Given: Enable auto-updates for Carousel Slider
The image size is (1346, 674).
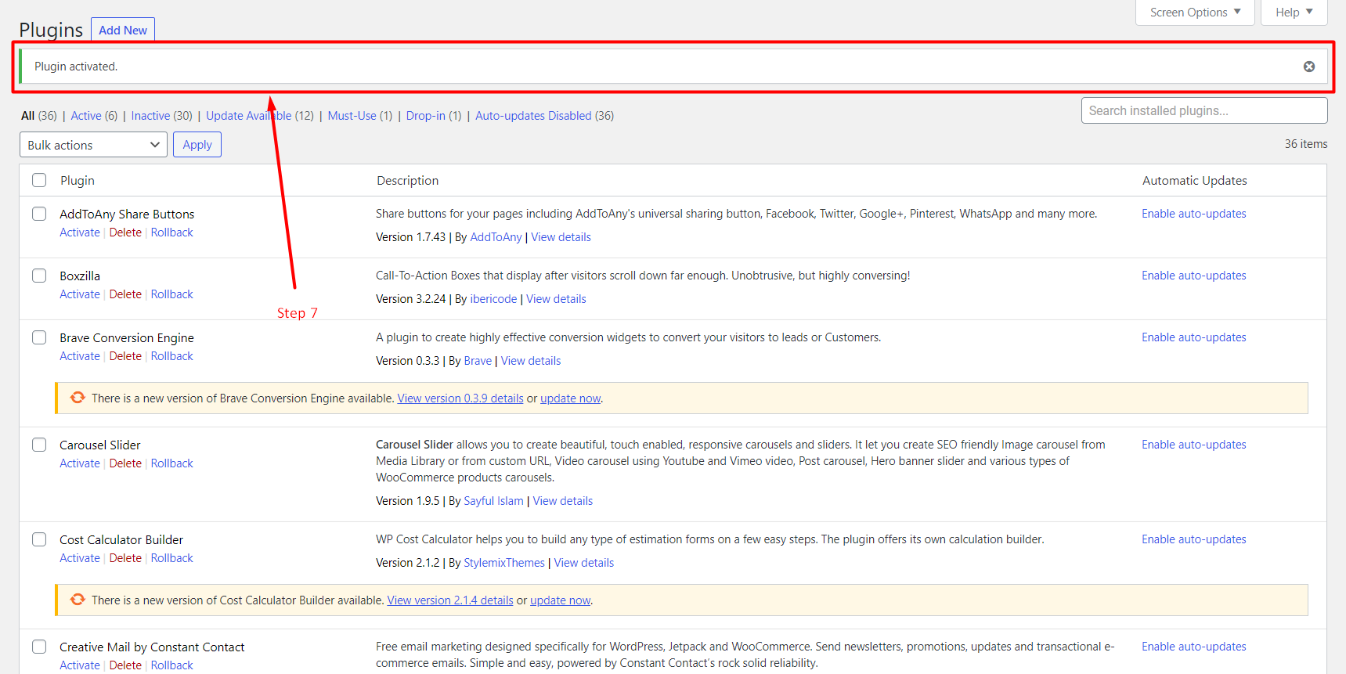Looking at the screenshot, I should [1193, 445].
